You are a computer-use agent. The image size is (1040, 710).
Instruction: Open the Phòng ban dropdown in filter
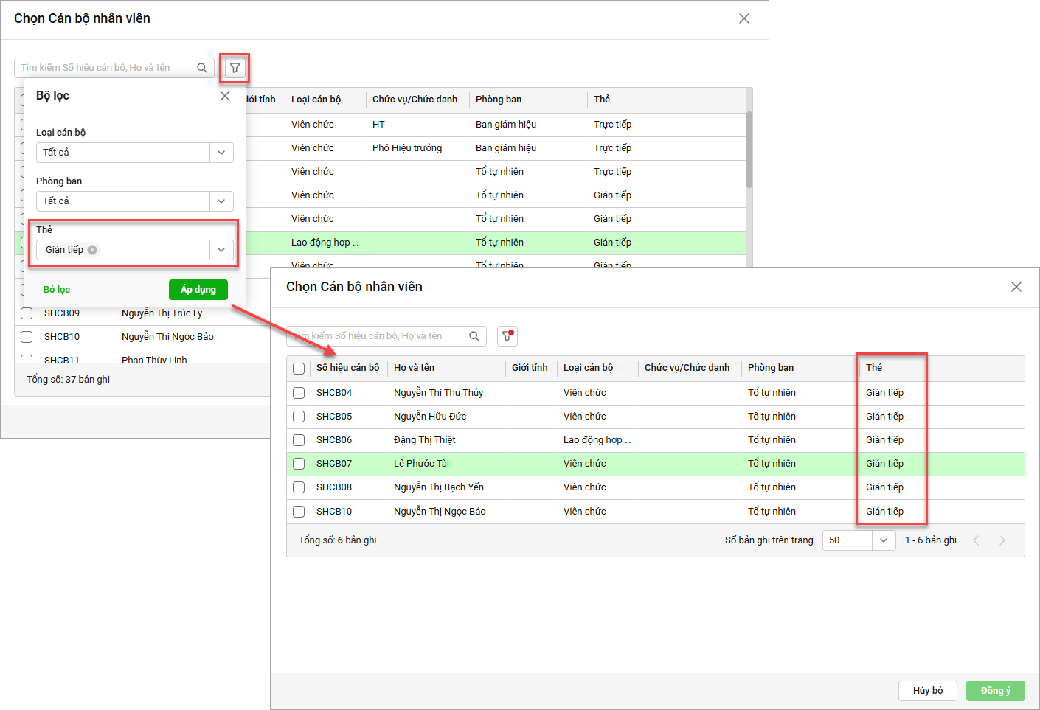[221, 201]
